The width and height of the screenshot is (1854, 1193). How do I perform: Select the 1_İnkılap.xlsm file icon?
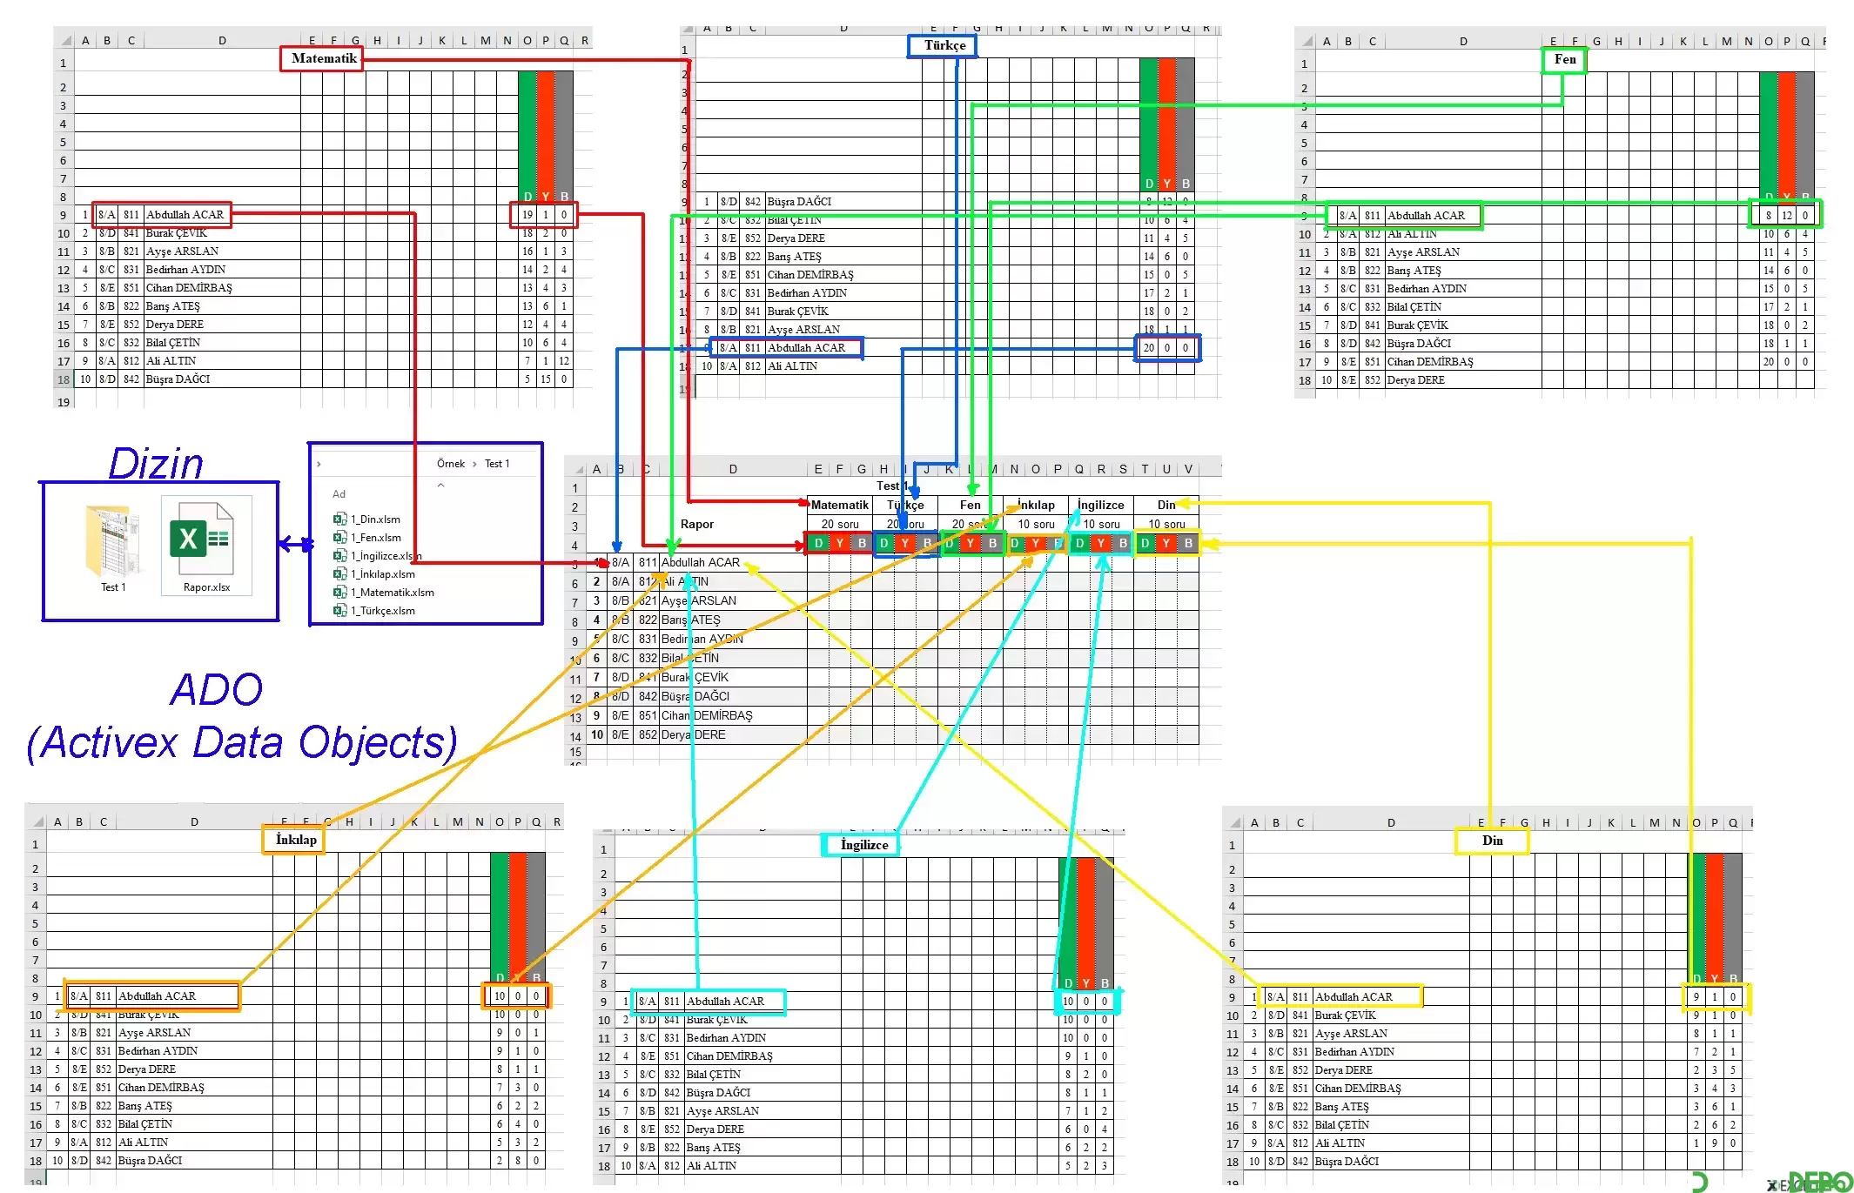340,573
